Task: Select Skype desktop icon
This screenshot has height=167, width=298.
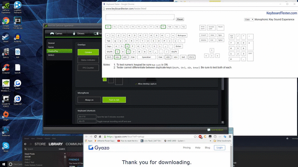Action: point(6,147)
